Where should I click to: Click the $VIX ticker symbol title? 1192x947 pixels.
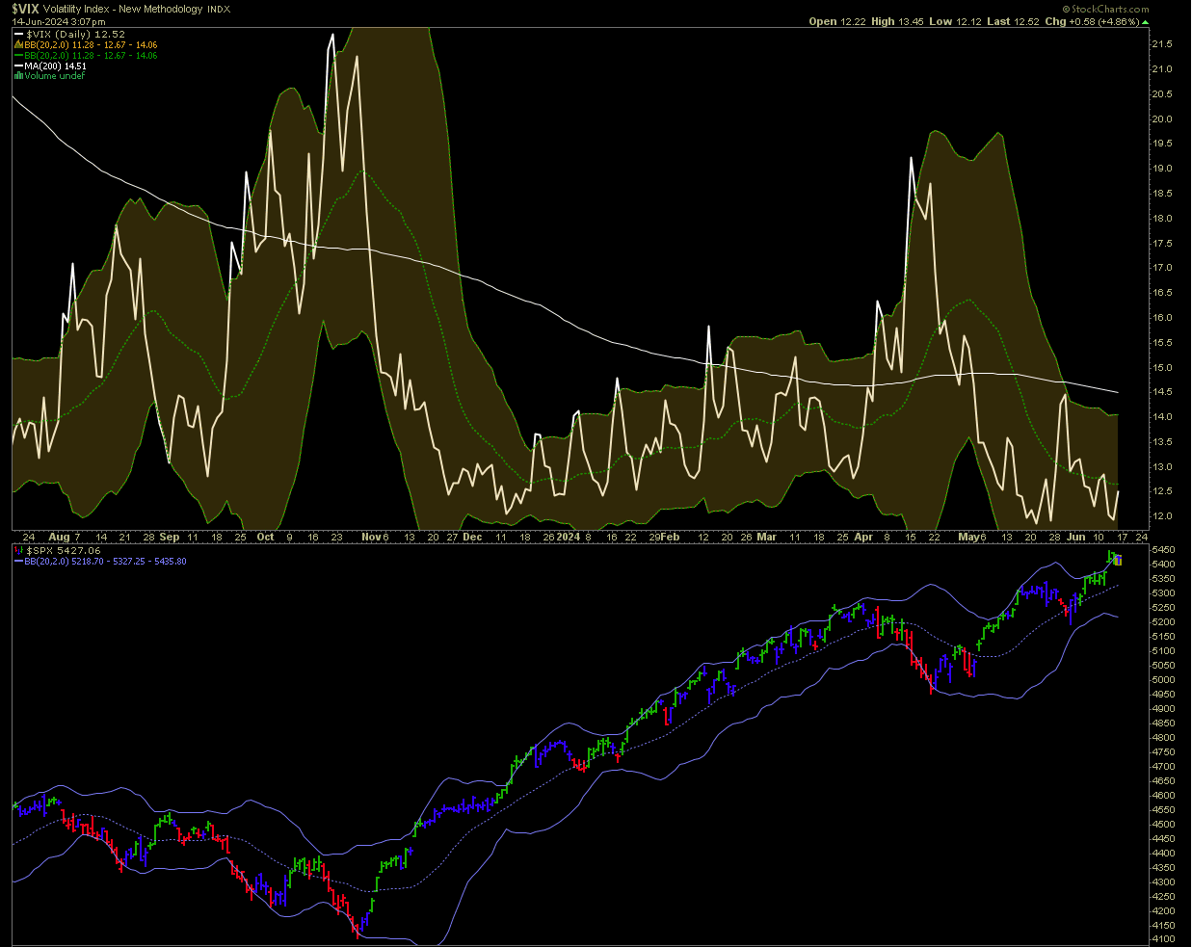coord(25,9)
